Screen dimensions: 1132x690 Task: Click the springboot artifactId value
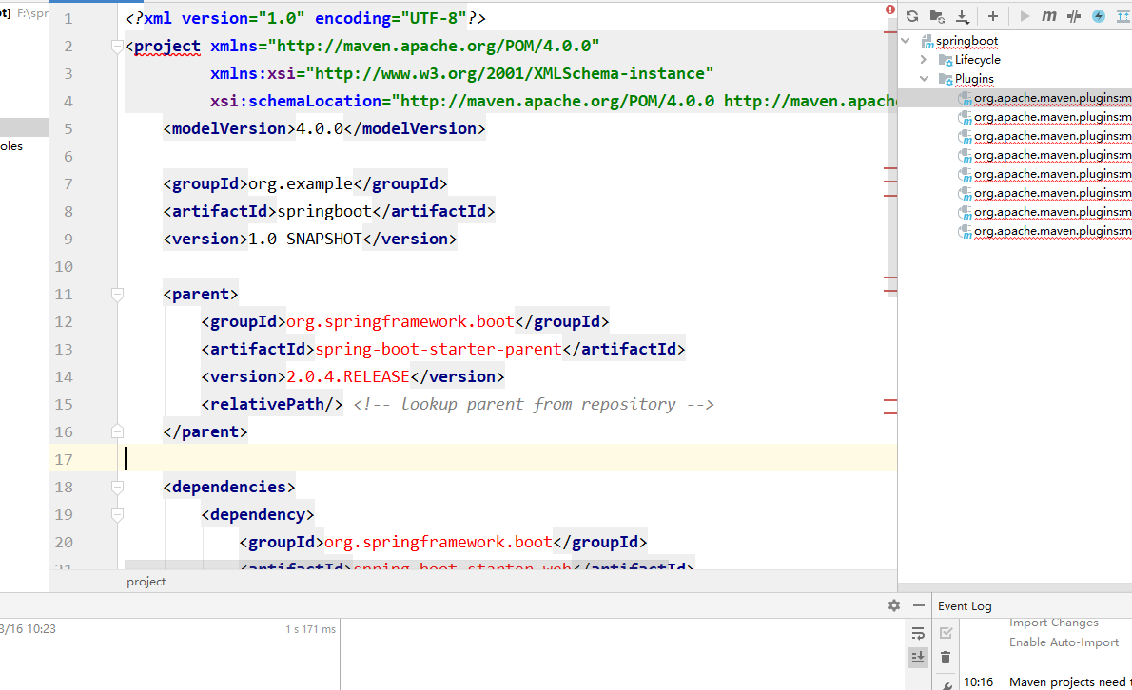(x=324, y=212)
